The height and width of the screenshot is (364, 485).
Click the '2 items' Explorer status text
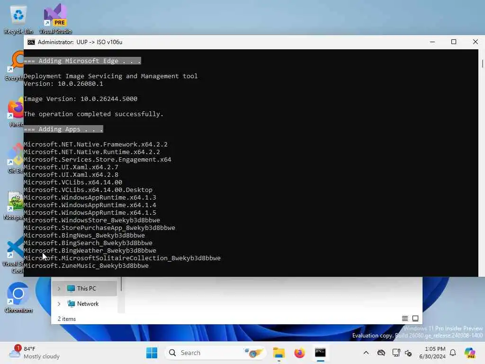[x=66, y=319]
